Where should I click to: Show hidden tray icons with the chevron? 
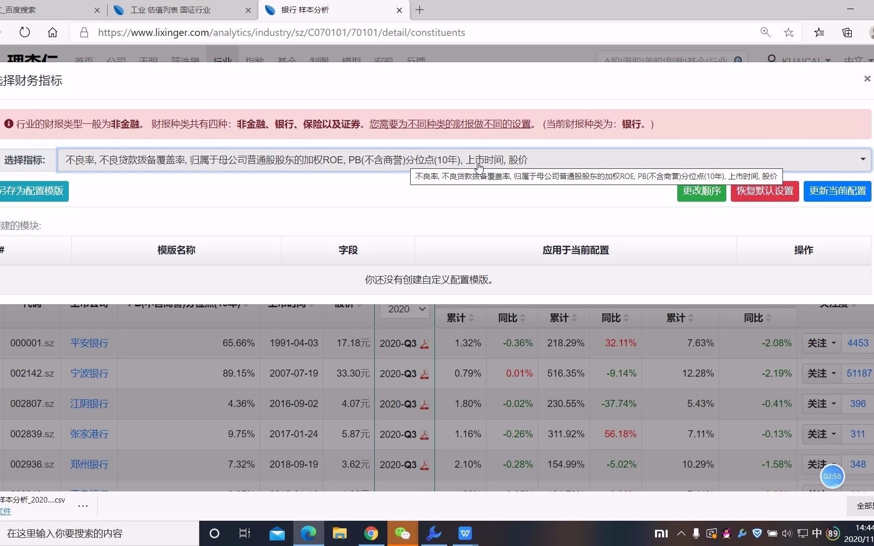[681, 533]
